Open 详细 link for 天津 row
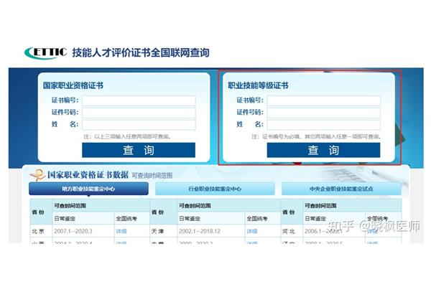Screen dimensions: 431x287 click(252, 231)
